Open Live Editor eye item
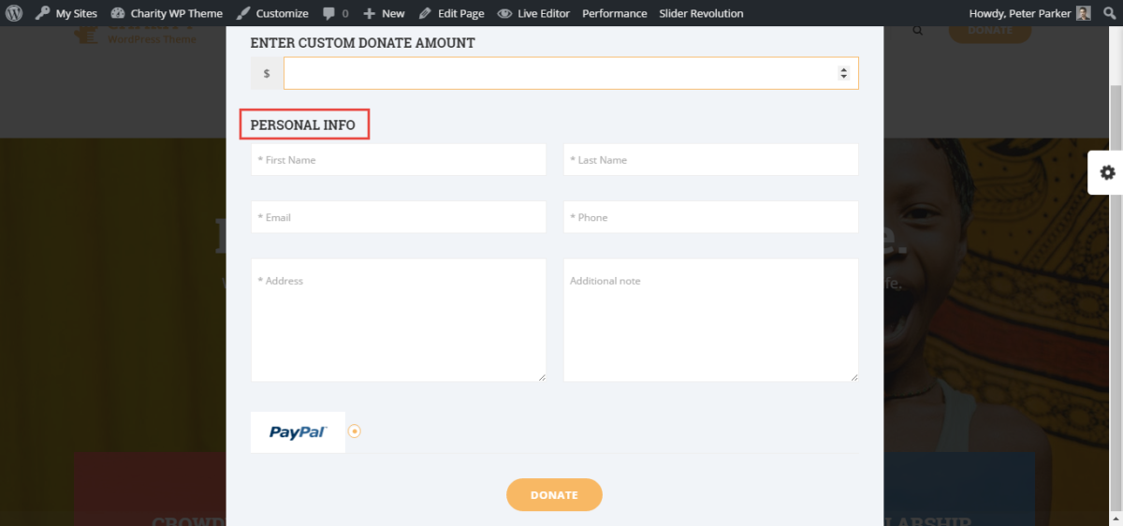Viewport: 1123px width, 526px height. coord(533,13)
